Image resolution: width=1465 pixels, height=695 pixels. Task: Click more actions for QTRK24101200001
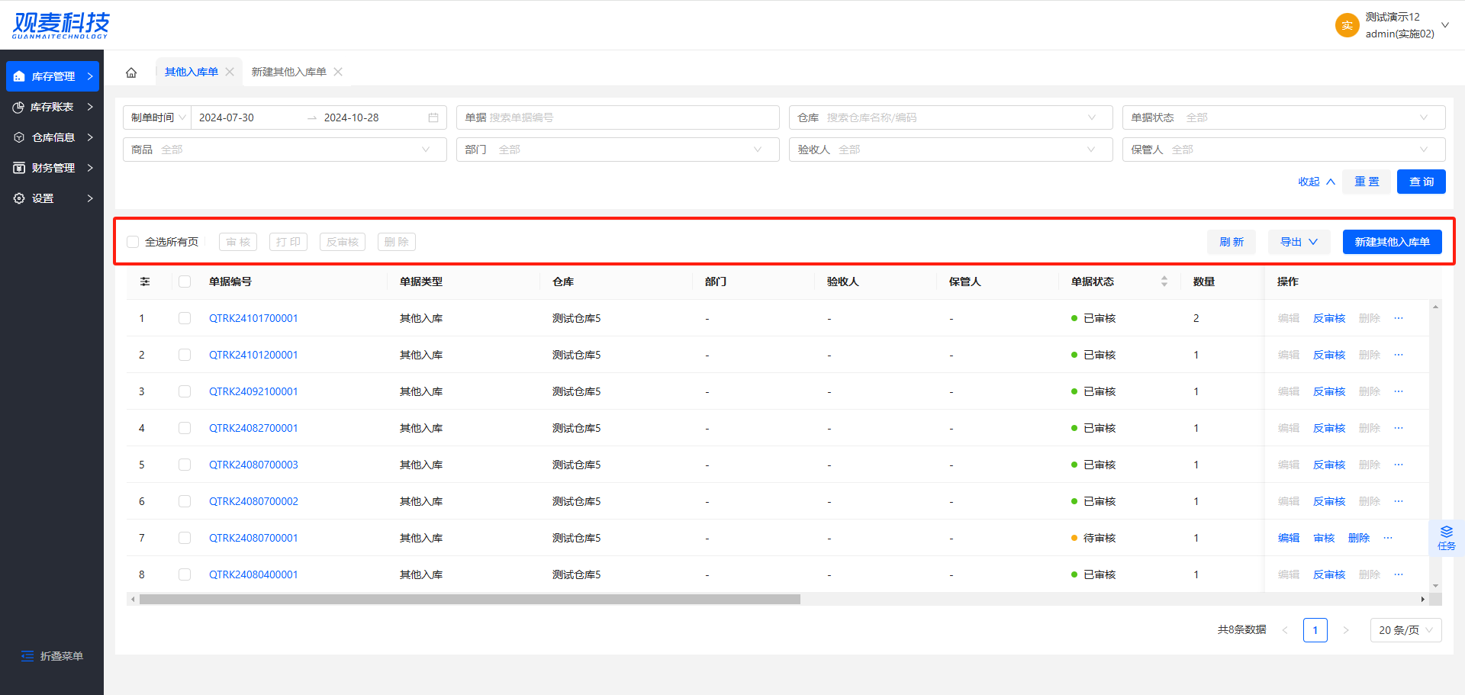[x=1399, y=355]
